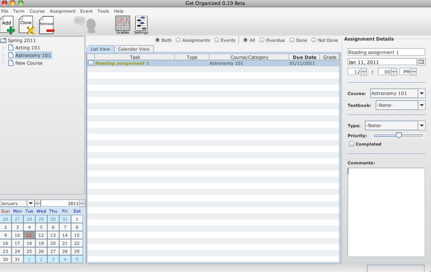Click the Remove toolbar icon
This screenshot has height=272, width=431.
(x=46, y=25)
